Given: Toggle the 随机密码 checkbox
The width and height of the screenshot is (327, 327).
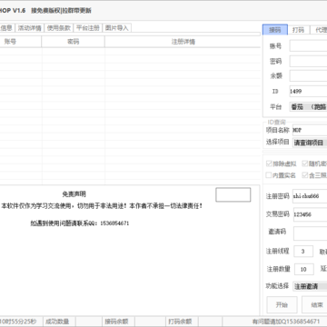Looking at the screenshot, I should tap(314, 163).
